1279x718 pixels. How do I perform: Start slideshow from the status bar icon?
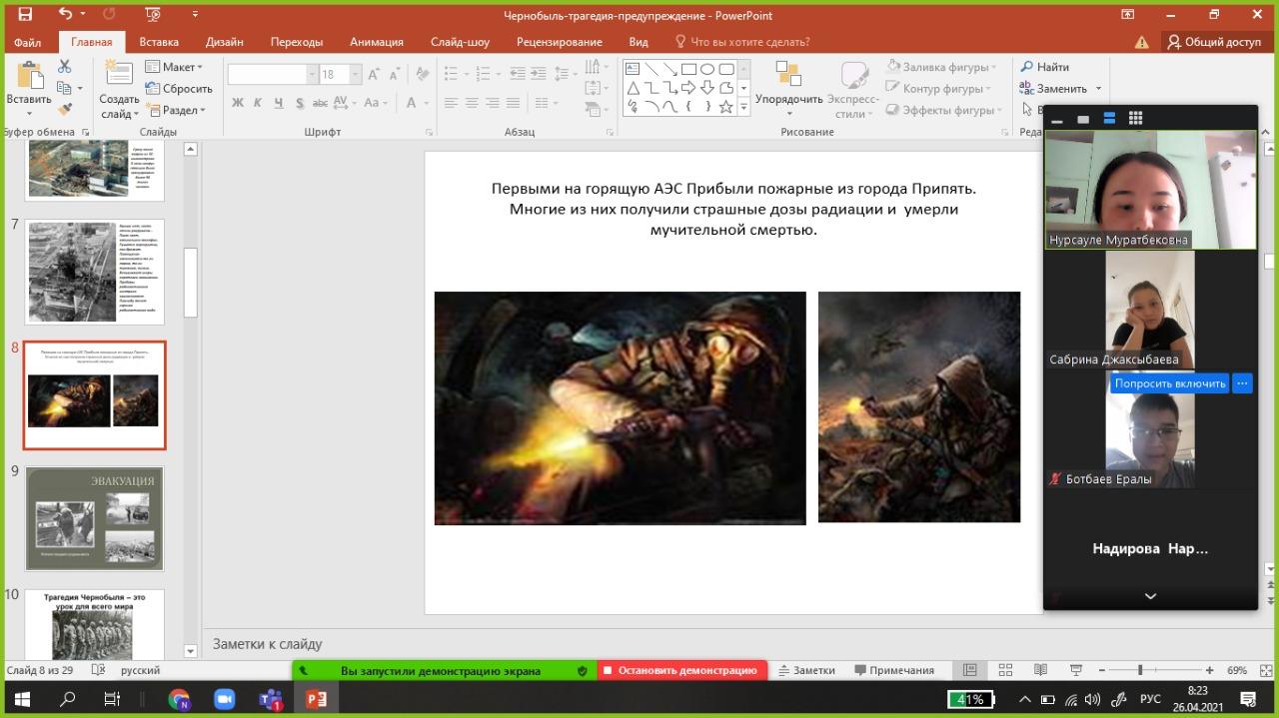(1074, 670)
